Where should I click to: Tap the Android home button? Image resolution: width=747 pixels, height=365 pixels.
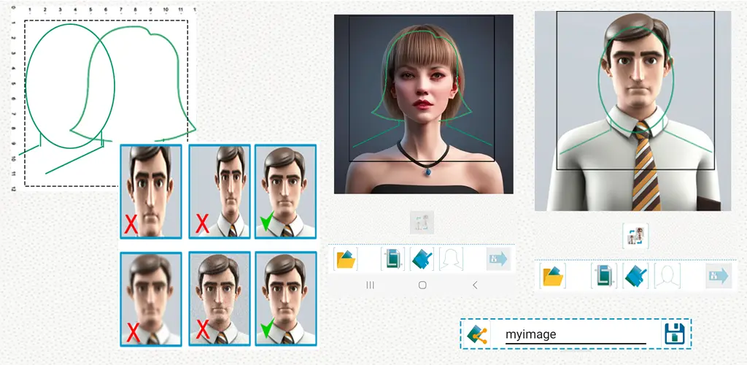[x=422, y=285]
